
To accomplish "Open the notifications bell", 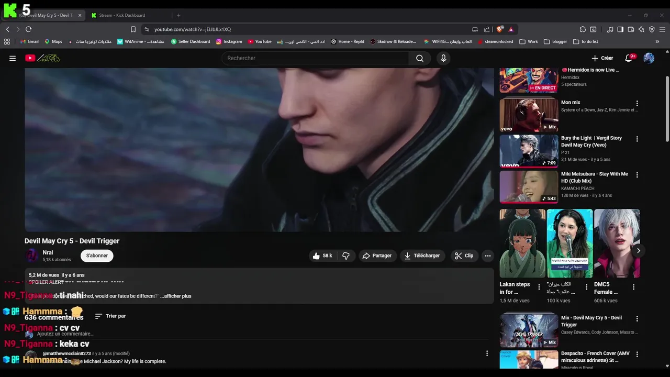I will (629, 58).
